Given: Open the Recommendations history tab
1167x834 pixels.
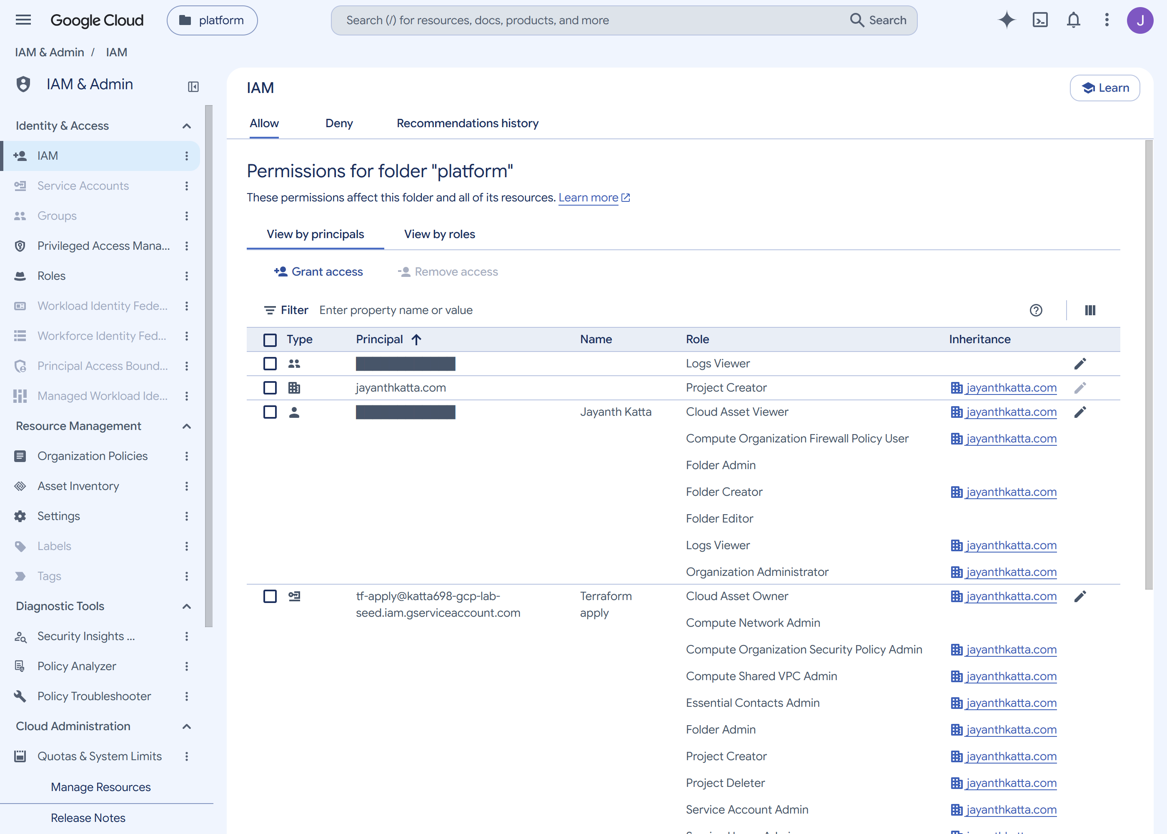Looking at the screenshot, I should (x=468, y=123).
